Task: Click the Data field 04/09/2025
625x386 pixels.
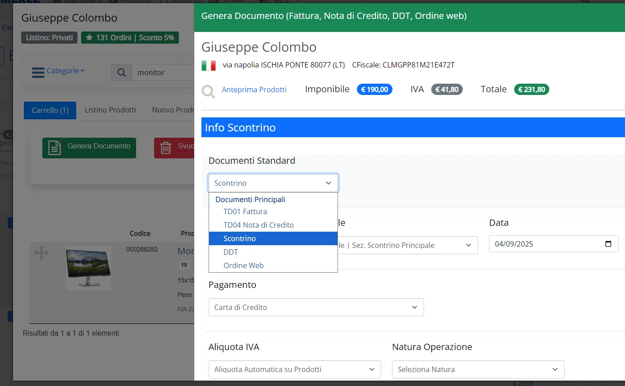Action: click(x=553, y=244)
